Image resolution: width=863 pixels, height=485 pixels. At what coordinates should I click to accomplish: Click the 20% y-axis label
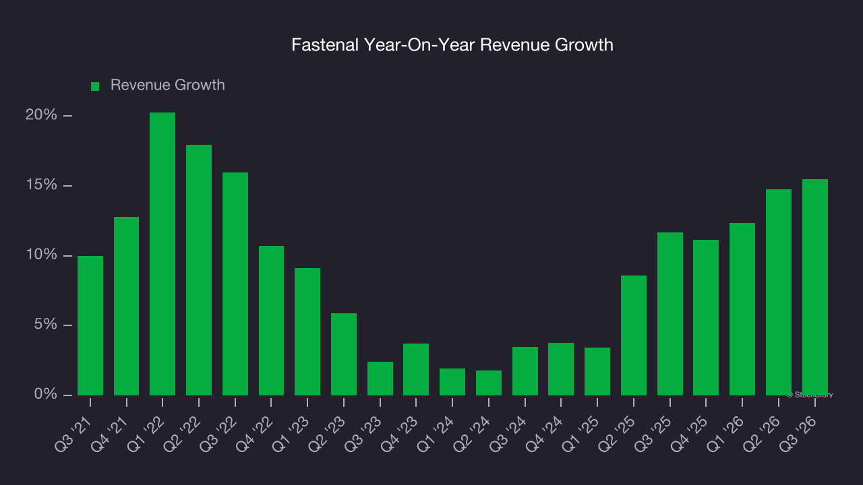[41, 115]
